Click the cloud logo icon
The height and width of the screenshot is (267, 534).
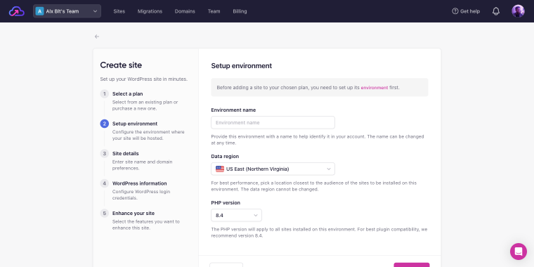click(17, 11)
